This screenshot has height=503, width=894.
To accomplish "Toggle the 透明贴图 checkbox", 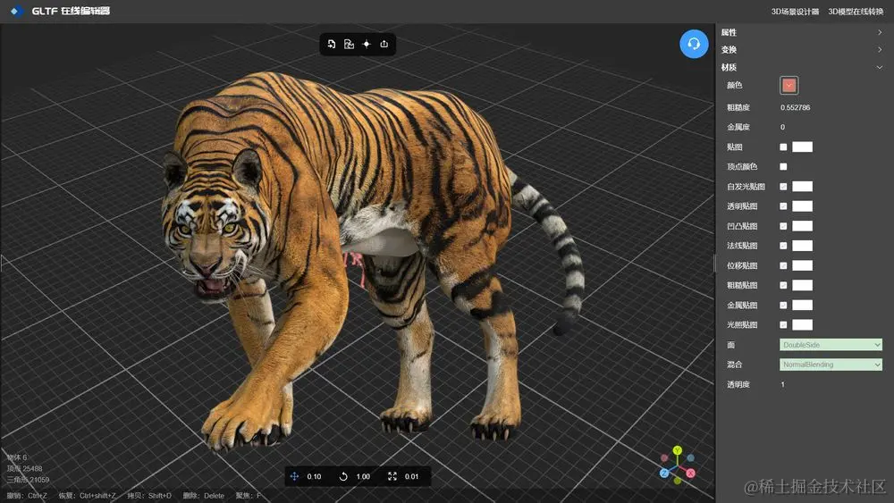I will click(783, 206).
